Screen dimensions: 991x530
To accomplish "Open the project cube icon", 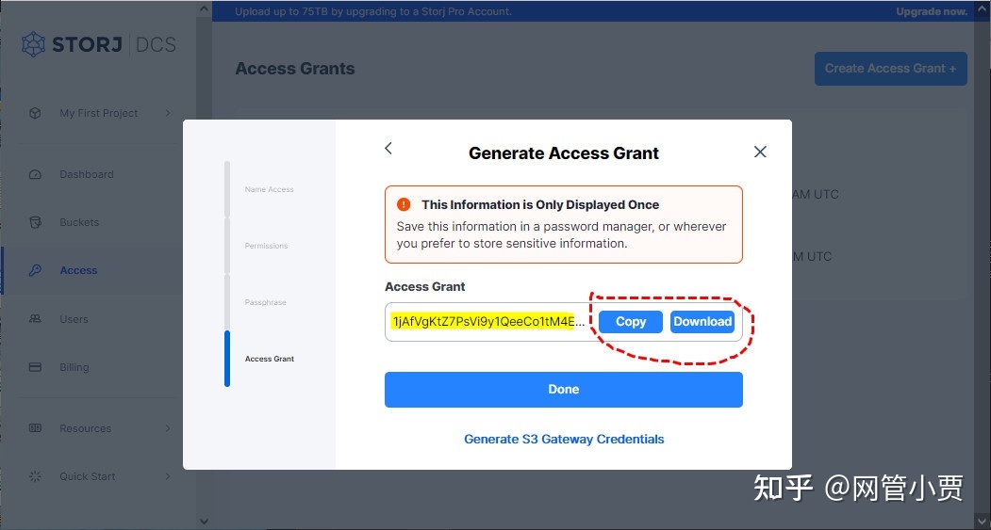I will [x=36, y=113].
